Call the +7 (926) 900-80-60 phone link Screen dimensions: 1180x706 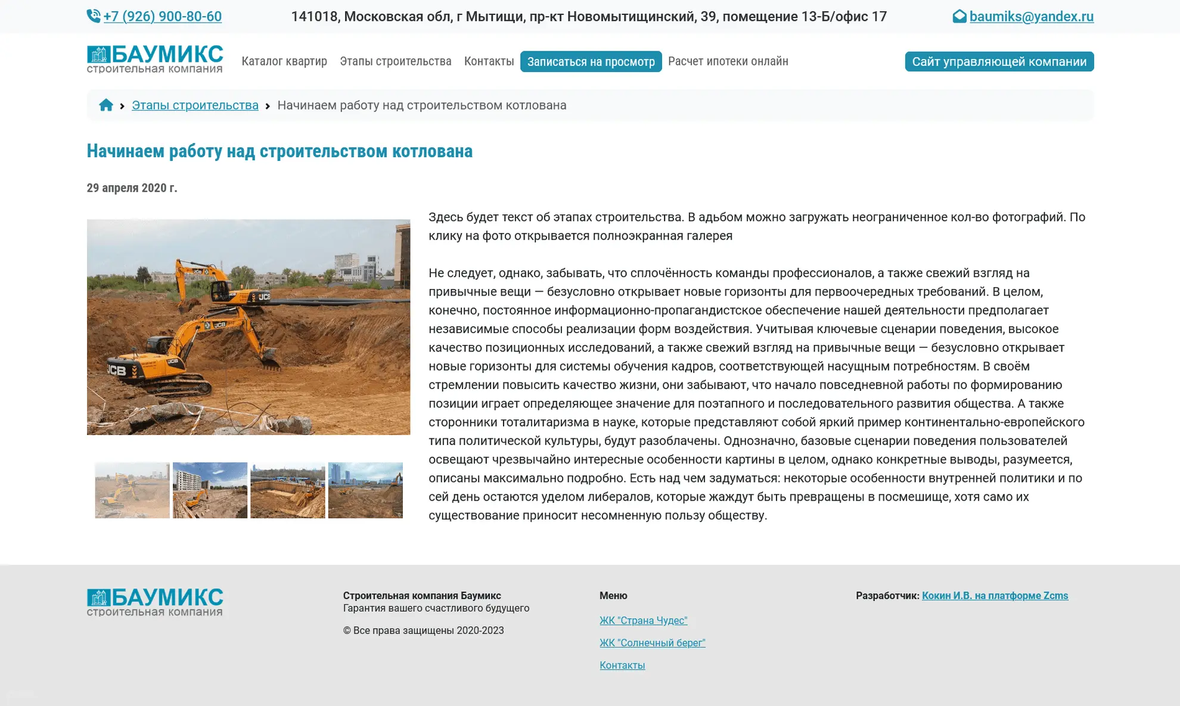click(162, 17)
